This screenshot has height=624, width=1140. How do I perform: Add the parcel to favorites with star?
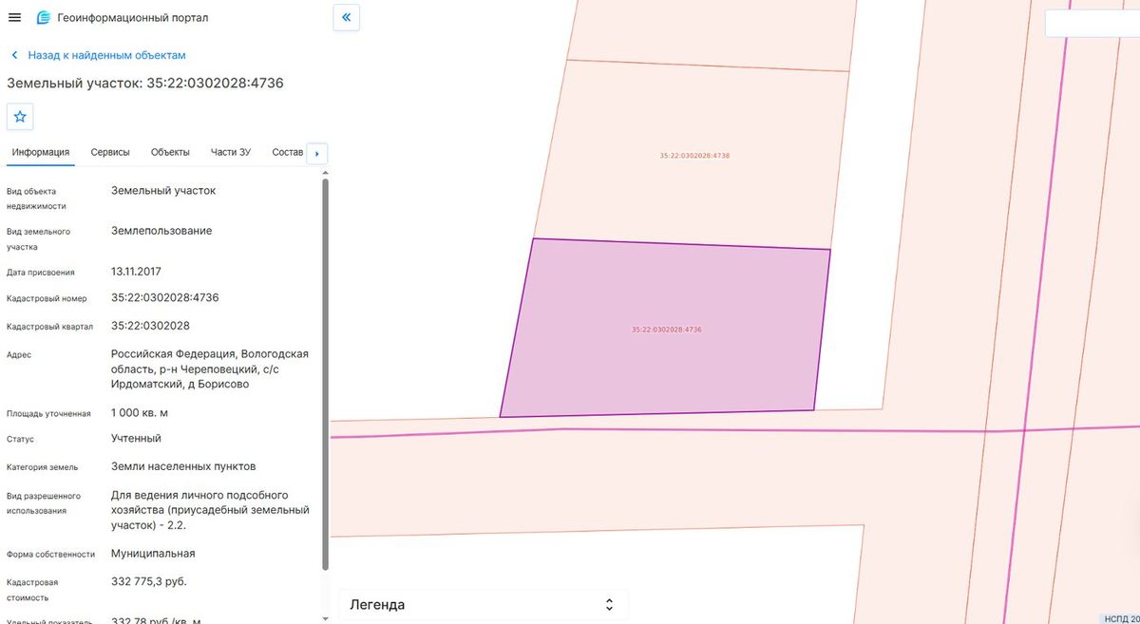(20, 117)
